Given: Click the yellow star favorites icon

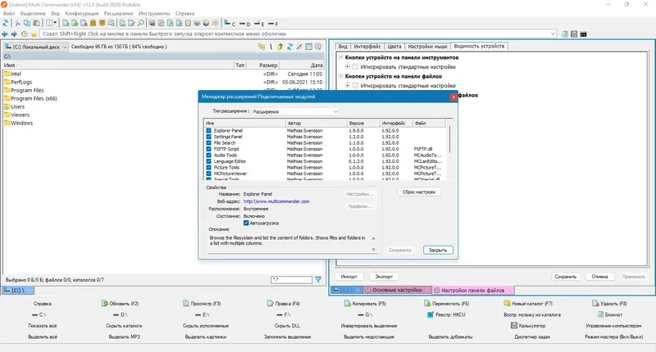Looking at the screenshot, I should point(34,34).
